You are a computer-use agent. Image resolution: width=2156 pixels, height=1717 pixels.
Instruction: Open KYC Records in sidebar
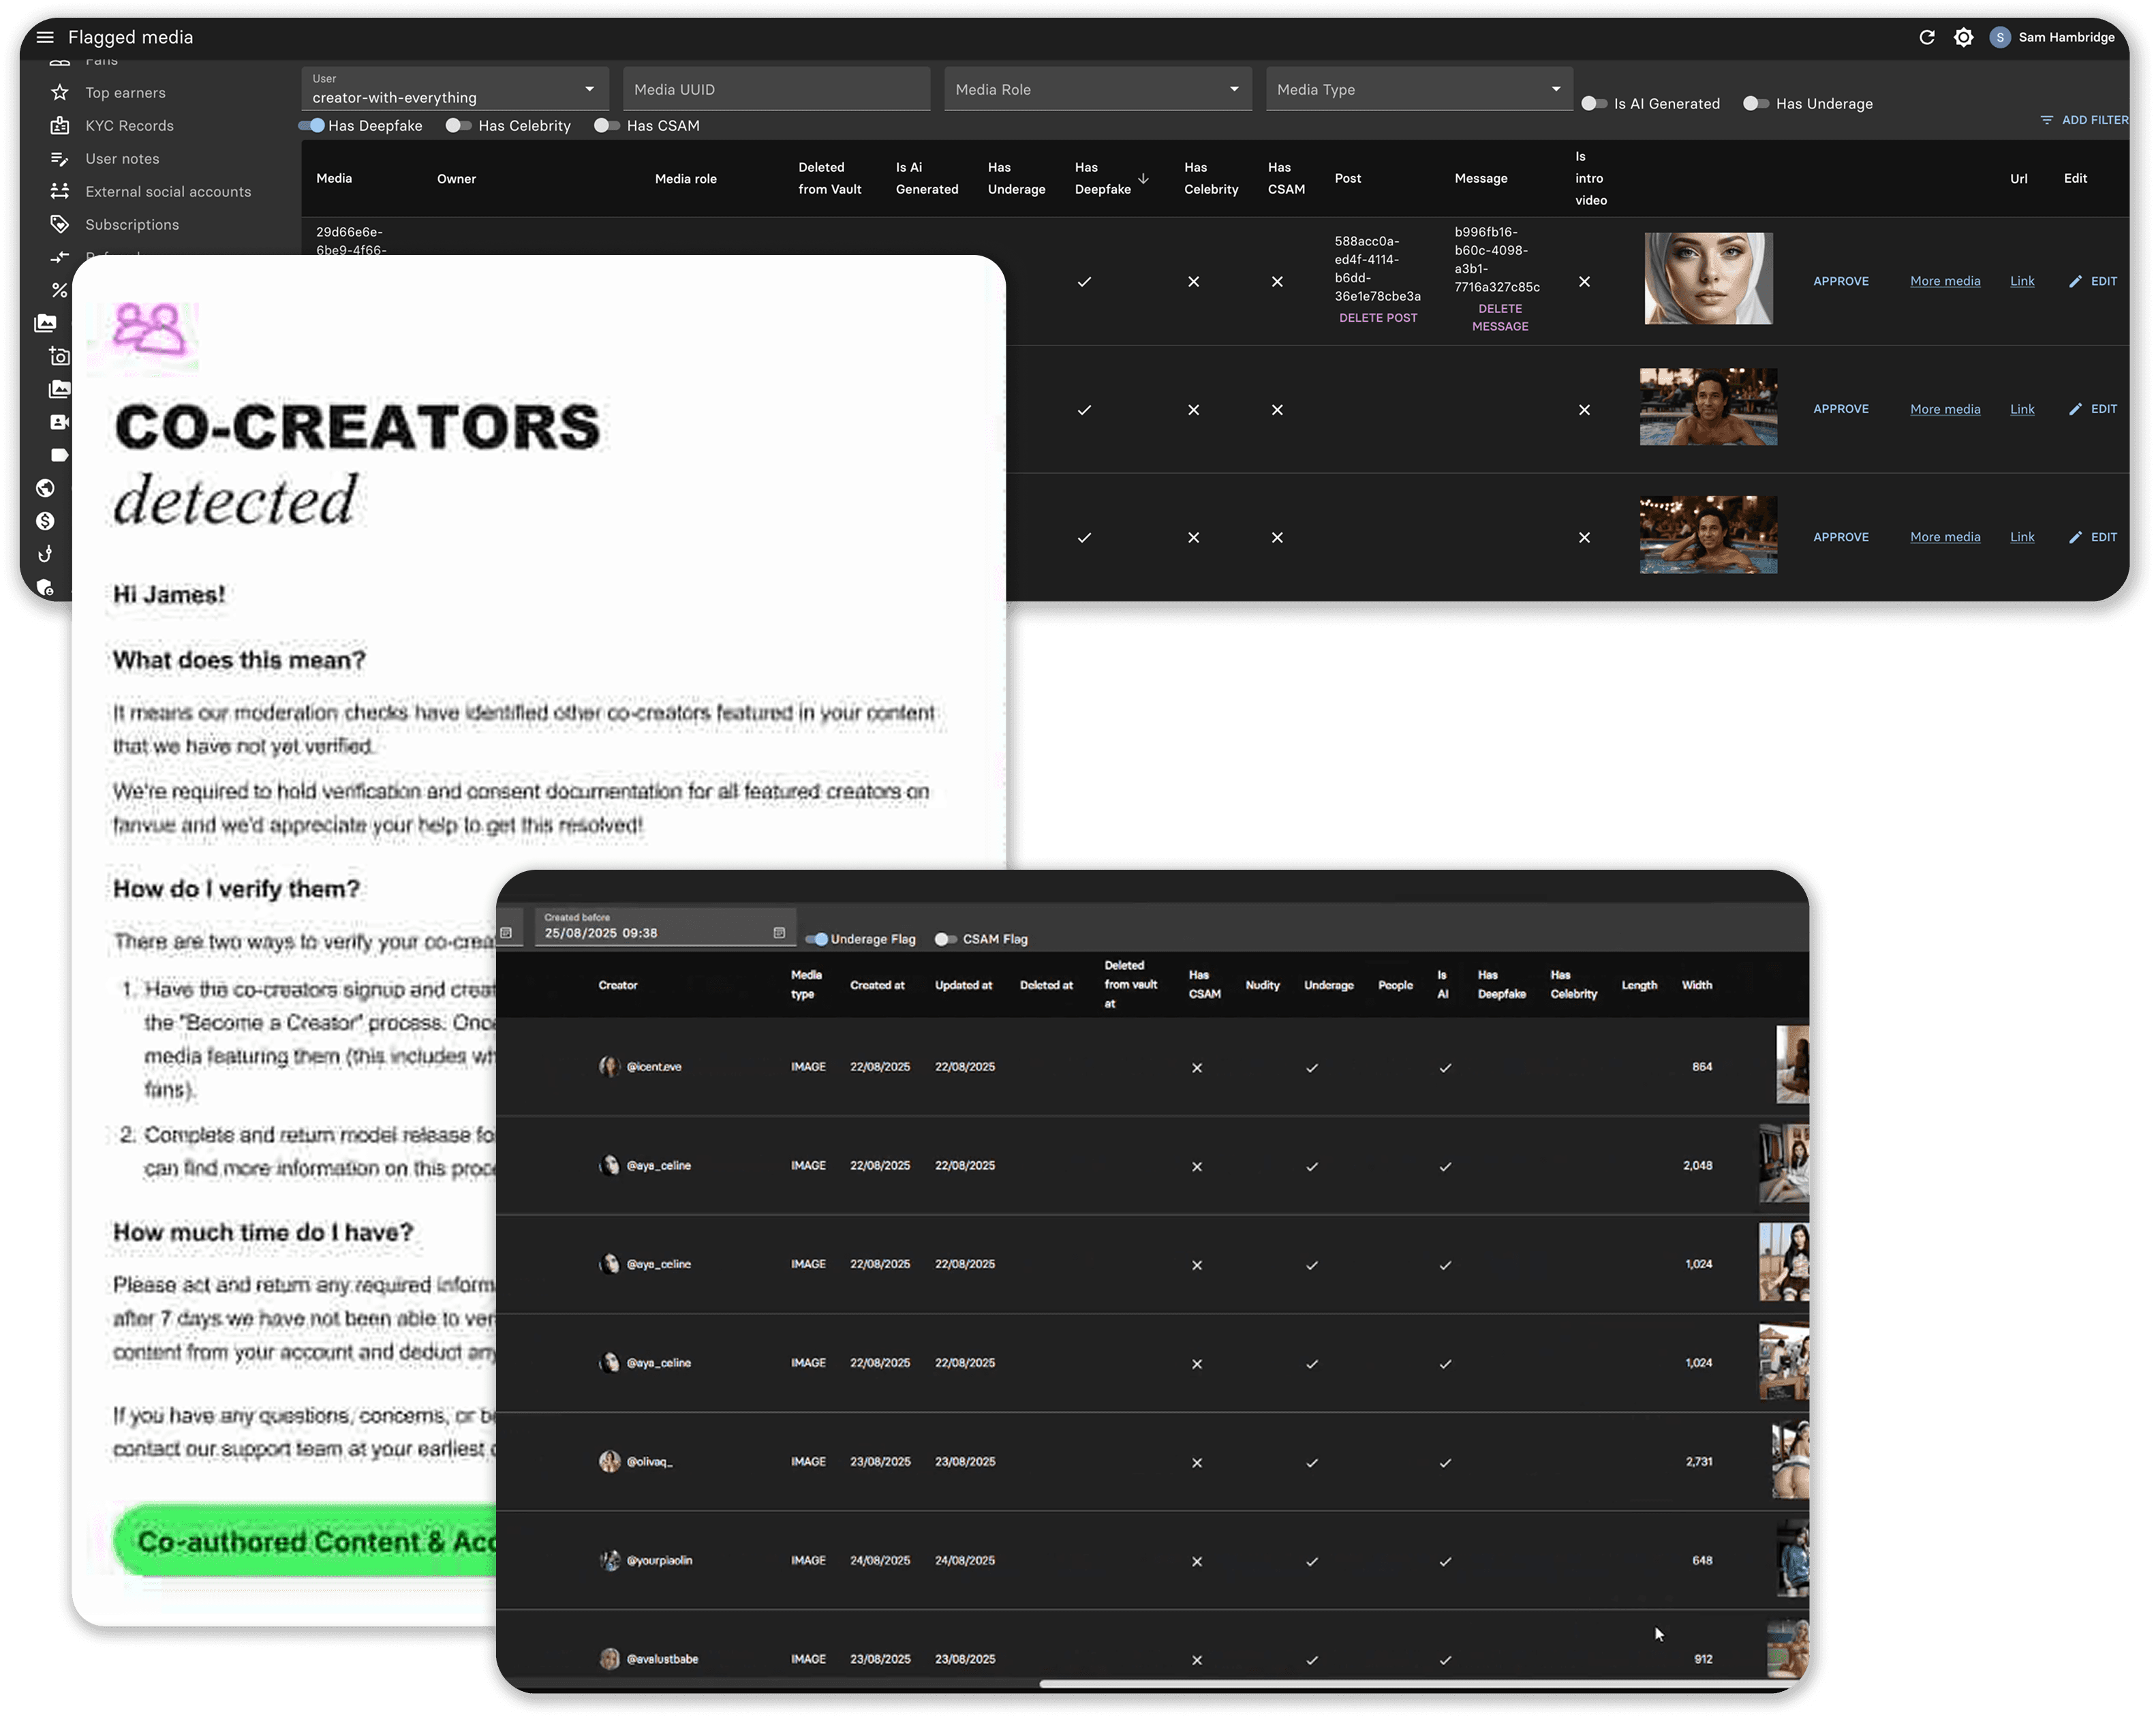coord(129,126)
